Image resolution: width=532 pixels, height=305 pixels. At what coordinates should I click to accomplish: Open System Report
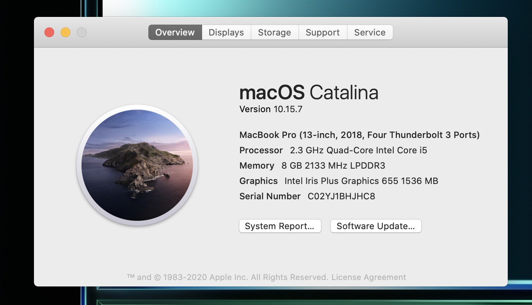(280, 226)
